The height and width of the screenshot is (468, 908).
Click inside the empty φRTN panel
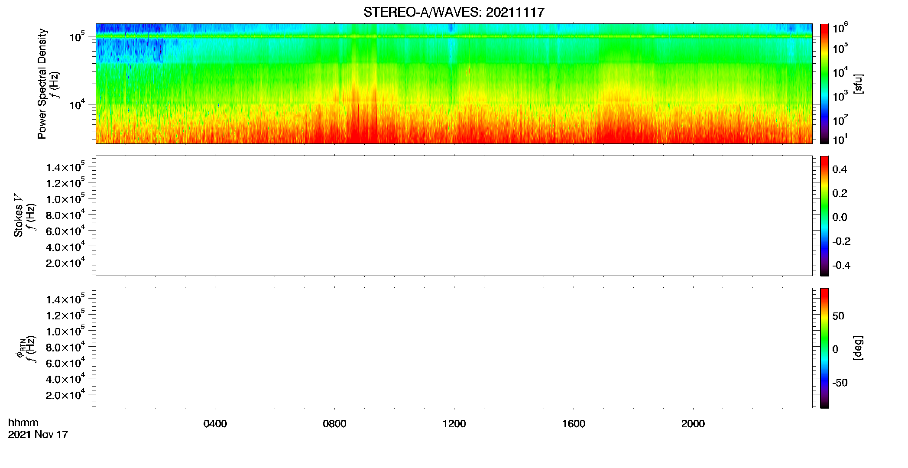pos(454,348)
